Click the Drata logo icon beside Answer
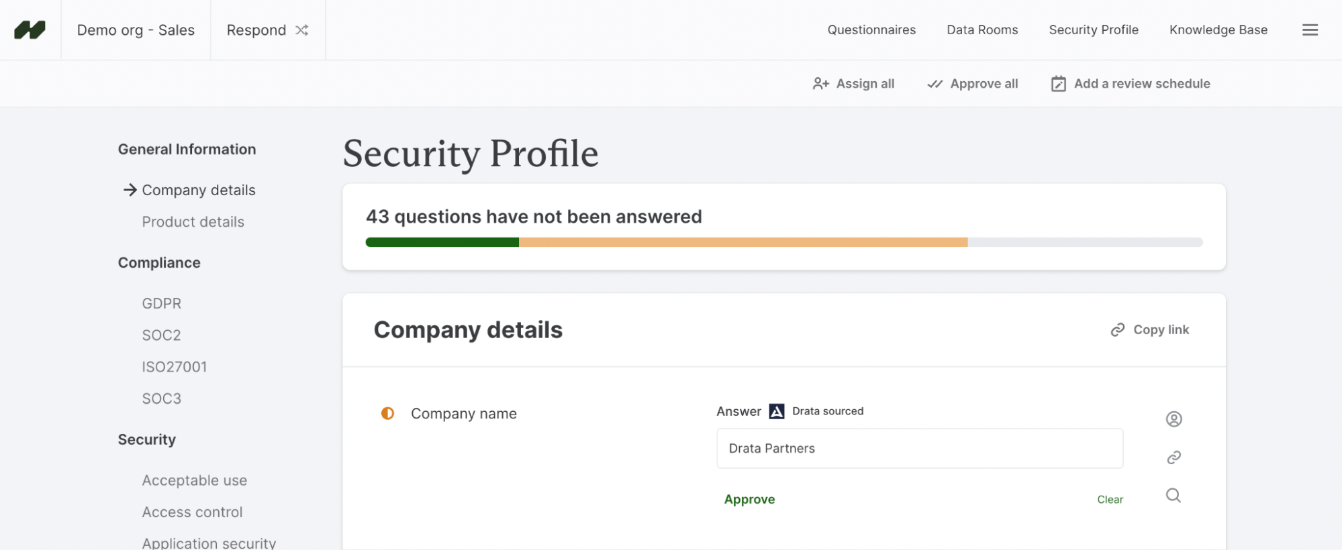The width and height of the screenshot is (1342, 550). 777,411
